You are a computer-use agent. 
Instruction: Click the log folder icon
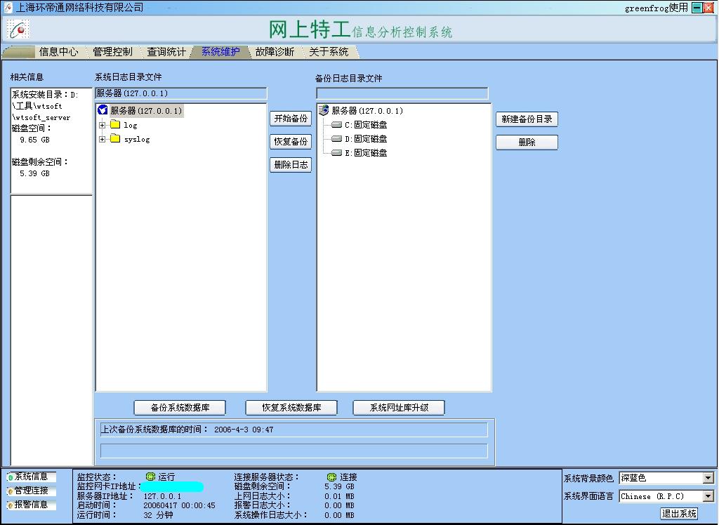click(x=115, y=125)
